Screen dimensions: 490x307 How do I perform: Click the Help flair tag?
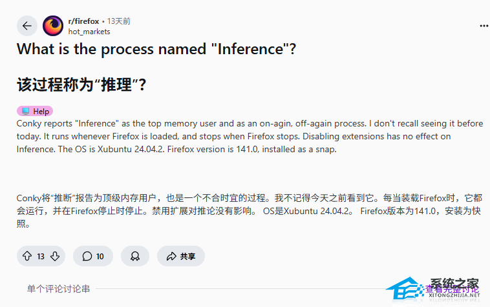click(x=35, y=111)
